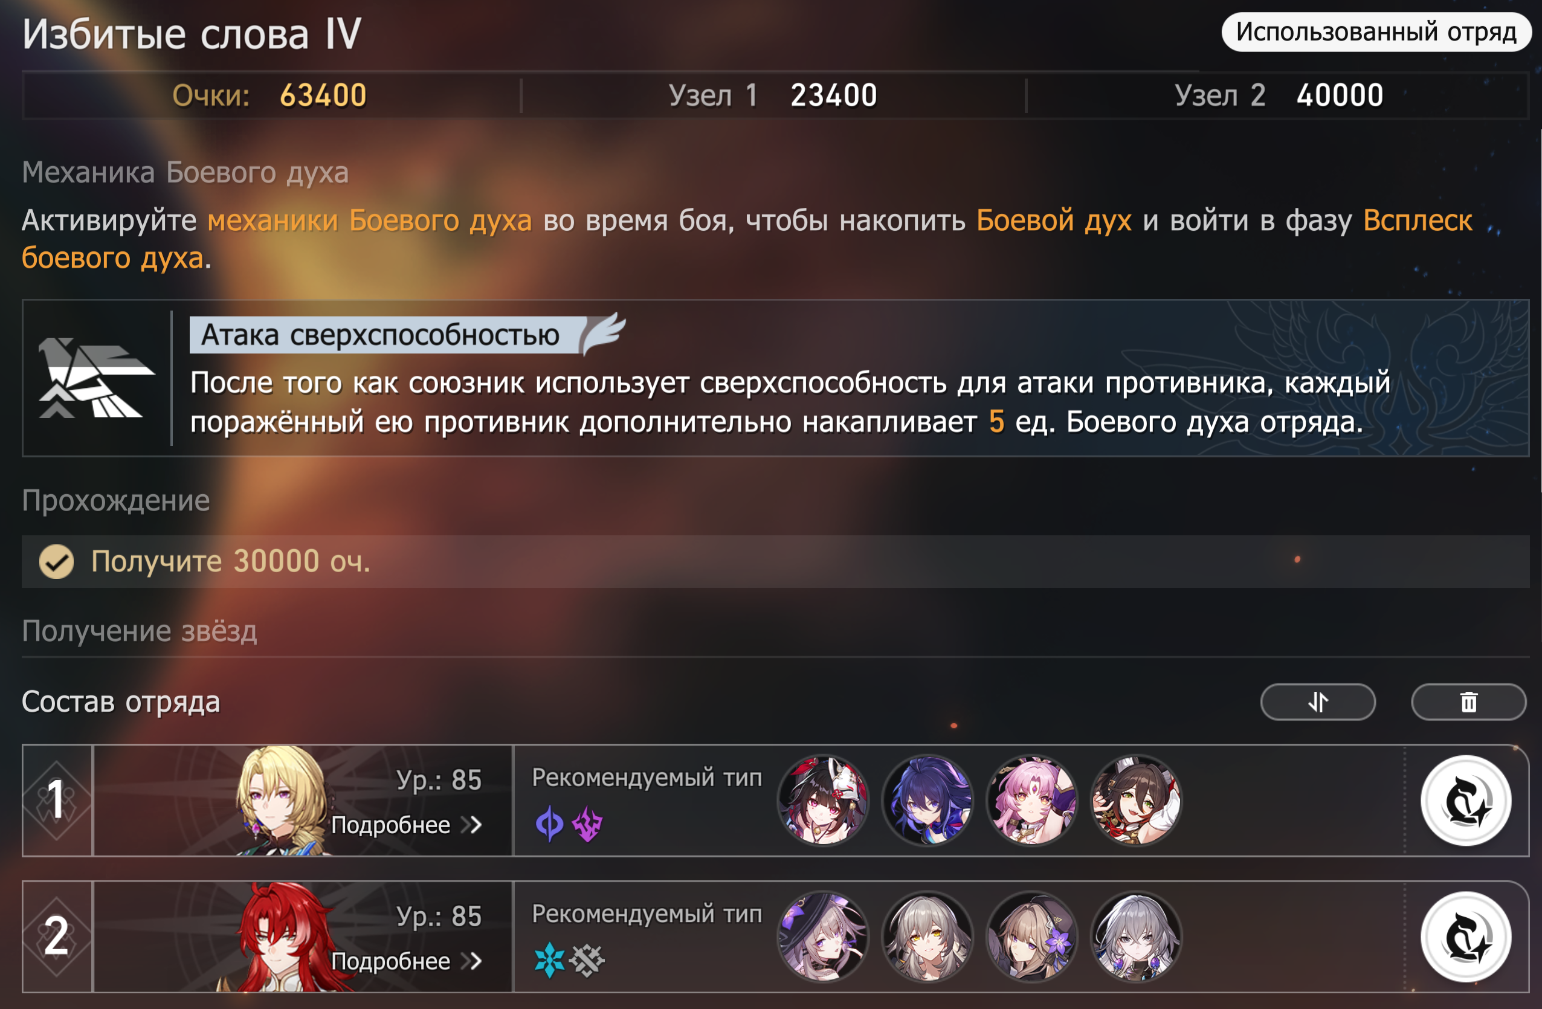Screen dimensions: 1542x1009
Task: Select the Узел 2 score tab
Action: click(x=1279, y=95)
